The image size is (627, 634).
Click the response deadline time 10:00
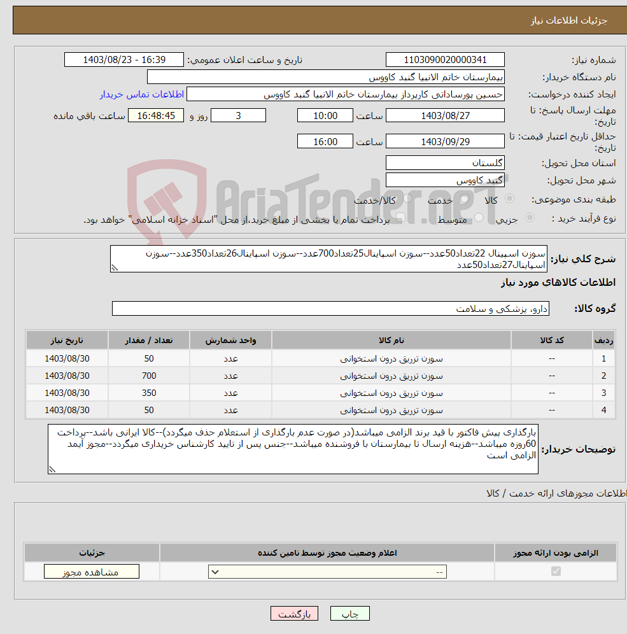tap(325, 116)
